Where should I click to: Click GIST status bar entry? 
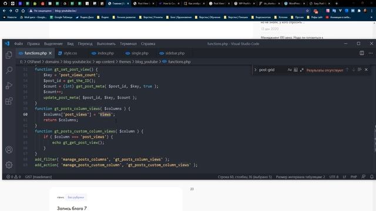click(x=38, y=177)
